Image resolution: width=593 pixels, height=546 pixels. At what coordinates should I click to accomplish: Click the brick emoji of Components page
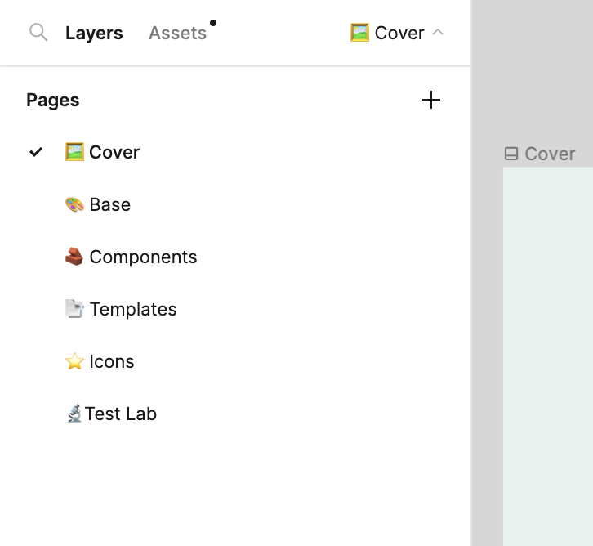pyautogui.click(x=74, y=257)
